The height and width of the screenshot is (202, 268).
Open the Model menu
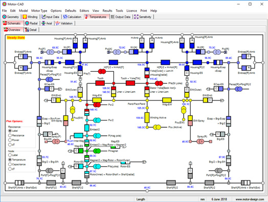coord(23,11)
